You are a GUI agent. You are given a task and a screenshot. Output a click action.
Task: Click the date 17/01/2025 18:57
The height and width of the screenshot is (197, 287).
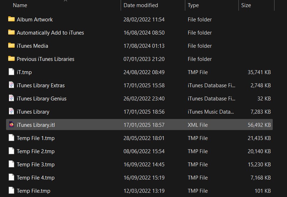[144, 125]
